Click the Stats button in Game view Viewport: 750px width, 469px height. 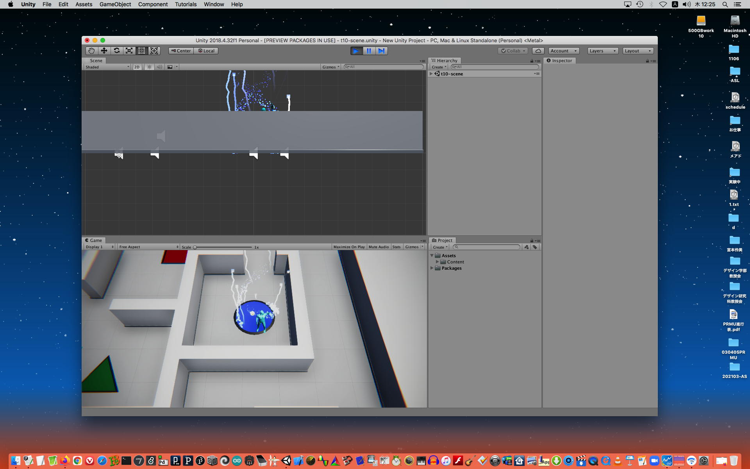click(396, 247)
